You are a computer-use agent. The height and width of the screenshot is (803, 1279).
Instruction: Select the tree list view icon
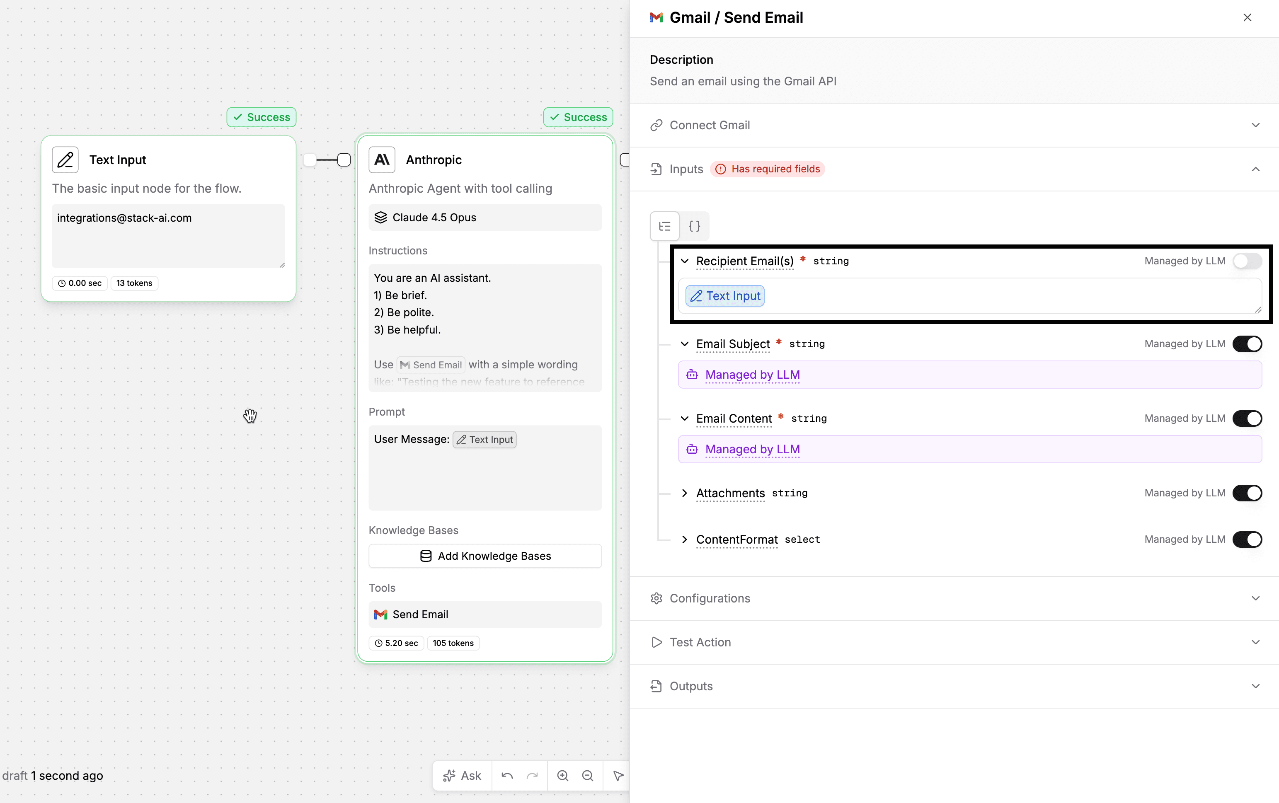point(664,226)
